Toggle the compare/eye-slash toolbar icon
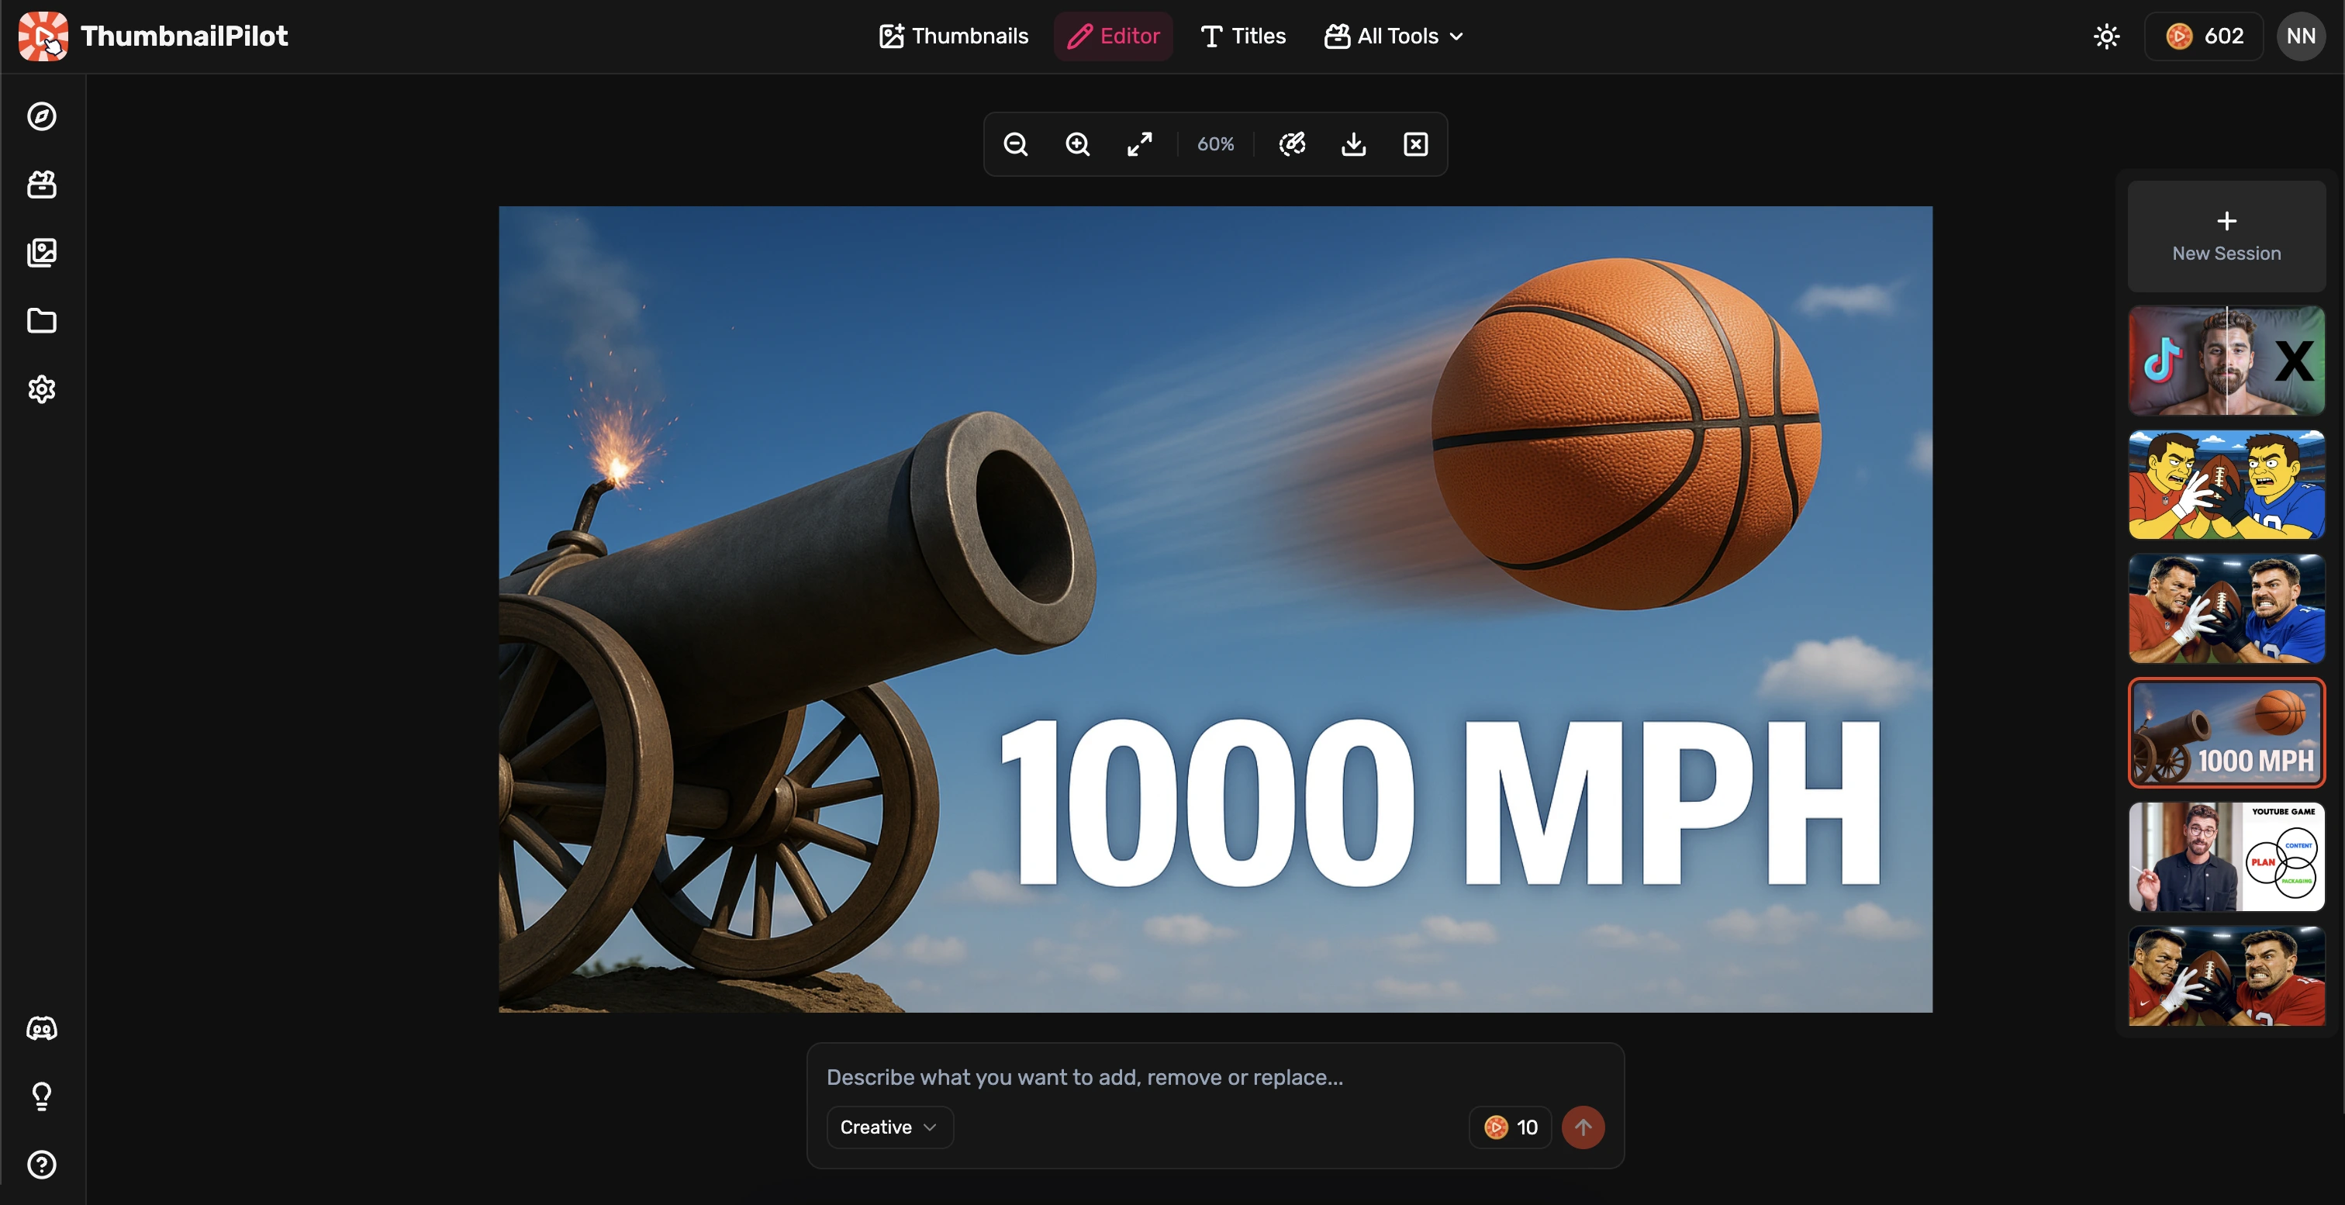This screenshot has width=2345, height=1205. click(x=1292, y=145)
